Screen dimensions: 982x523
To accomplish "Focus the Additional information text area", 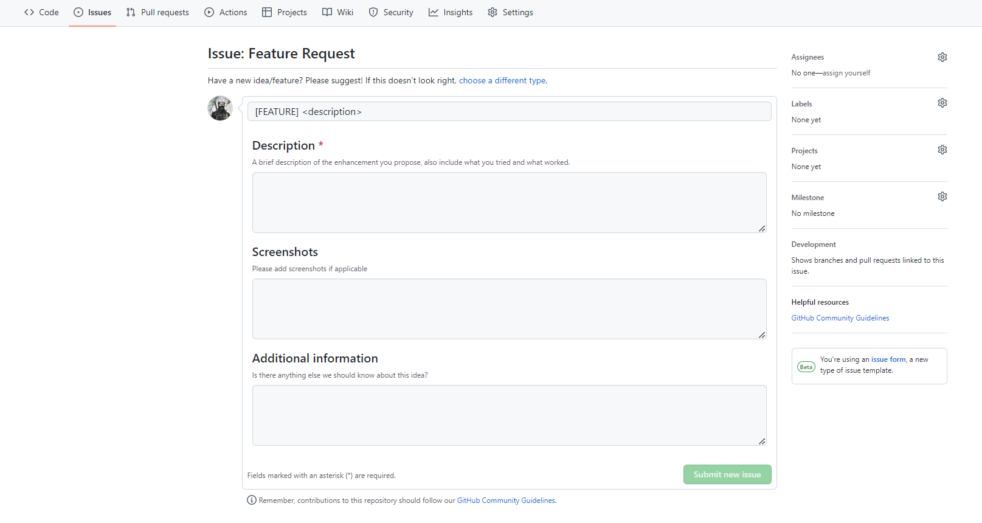I will tap(510, 415).
